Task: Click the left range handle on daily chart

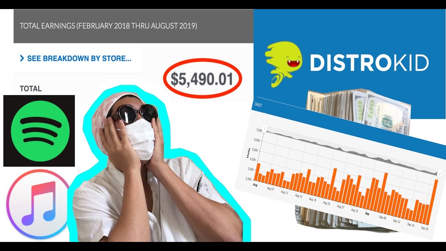Action: pyautogui.click(x=265, y=129)
